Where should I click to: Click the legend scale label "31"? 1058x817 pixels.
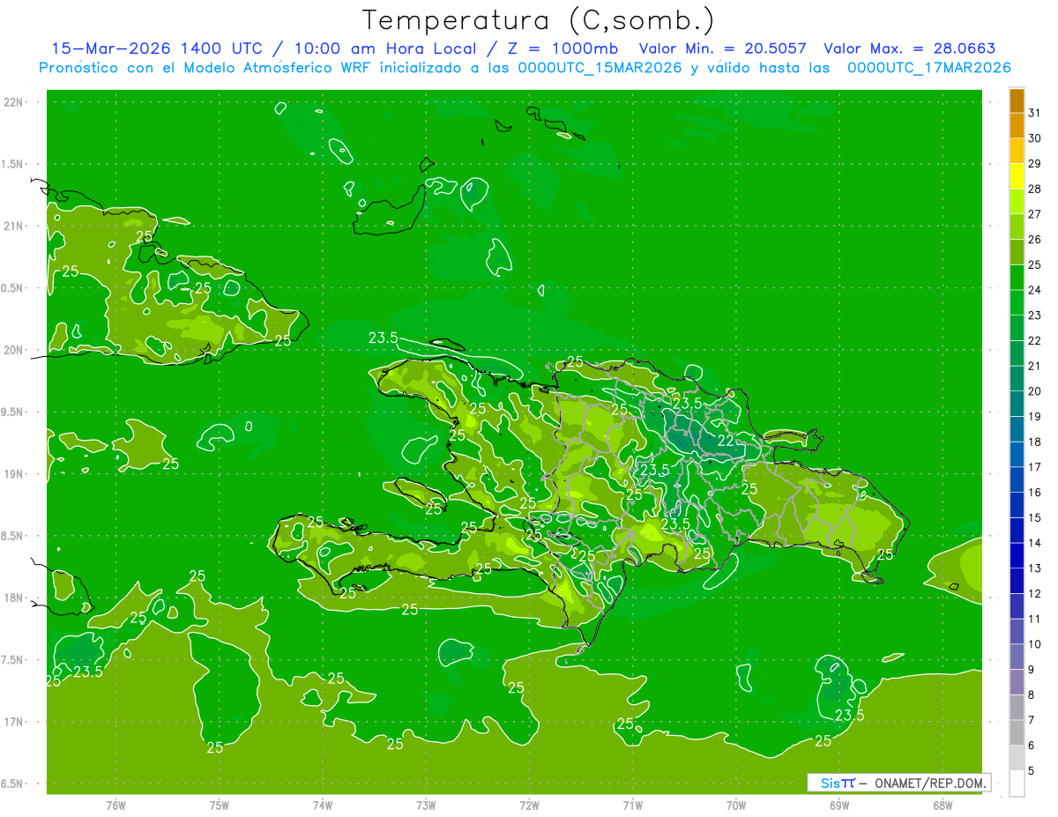click(1035, 113)
